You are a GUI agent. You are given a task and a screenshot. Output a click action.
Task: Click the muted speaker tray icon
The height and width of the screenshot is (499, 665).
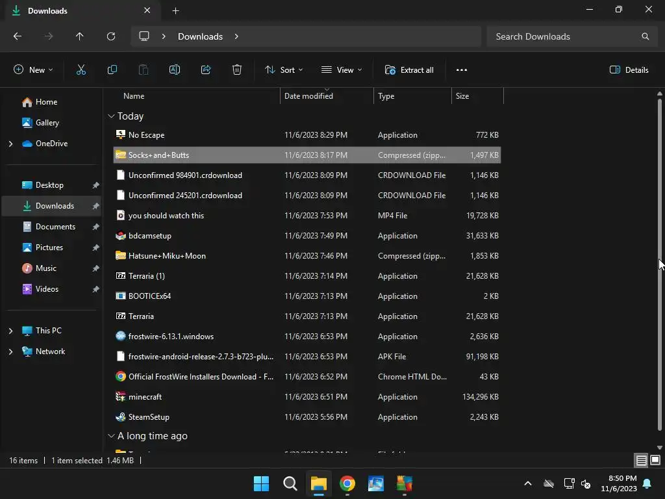click(x=586, y=483)
